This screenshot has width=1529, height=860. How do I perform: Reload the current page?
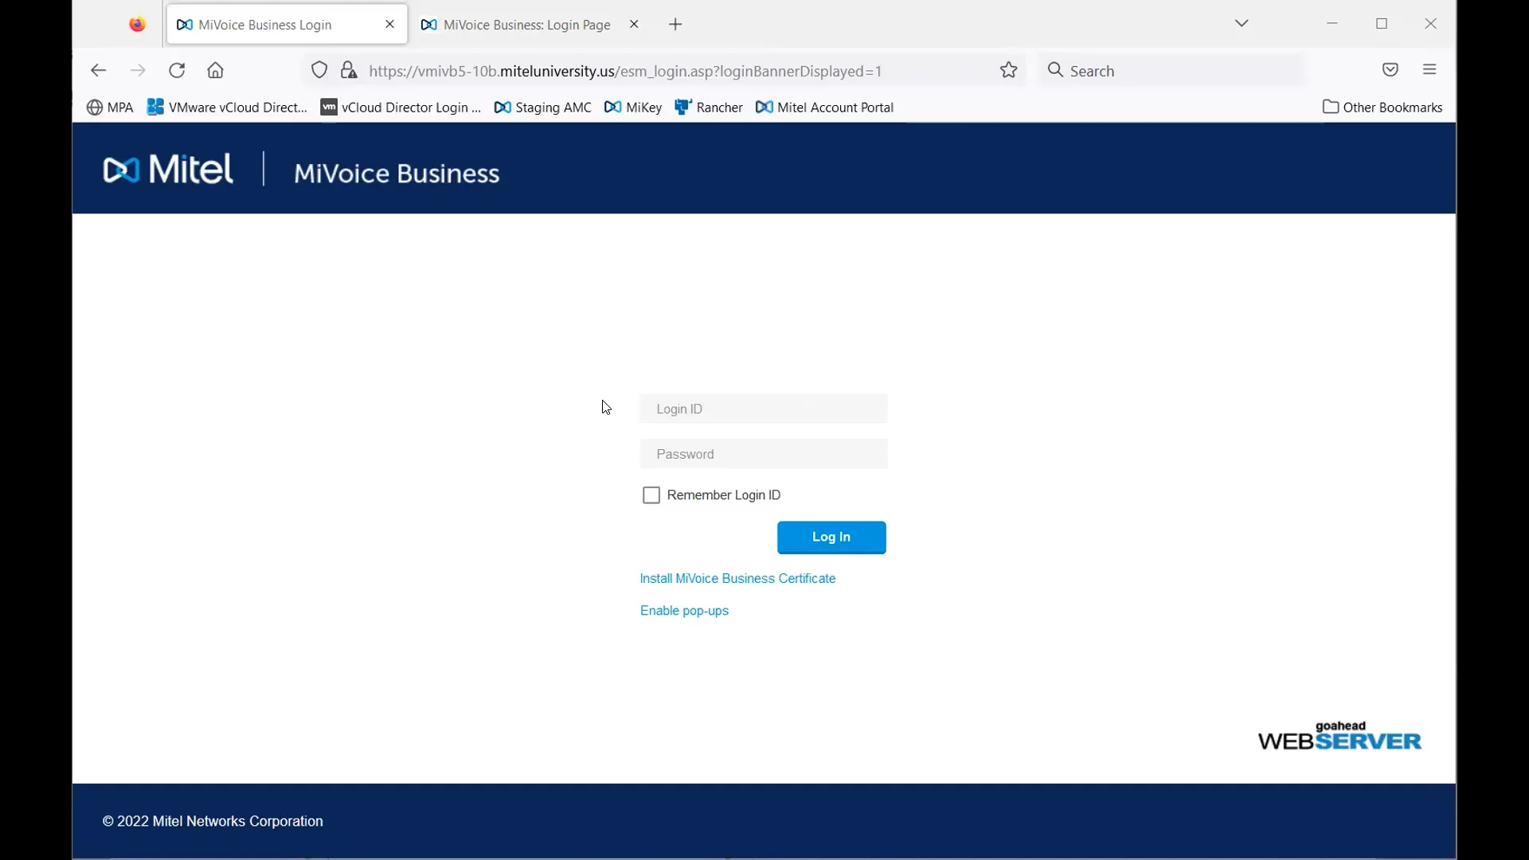pyautogui.click(x=177, y=70)
